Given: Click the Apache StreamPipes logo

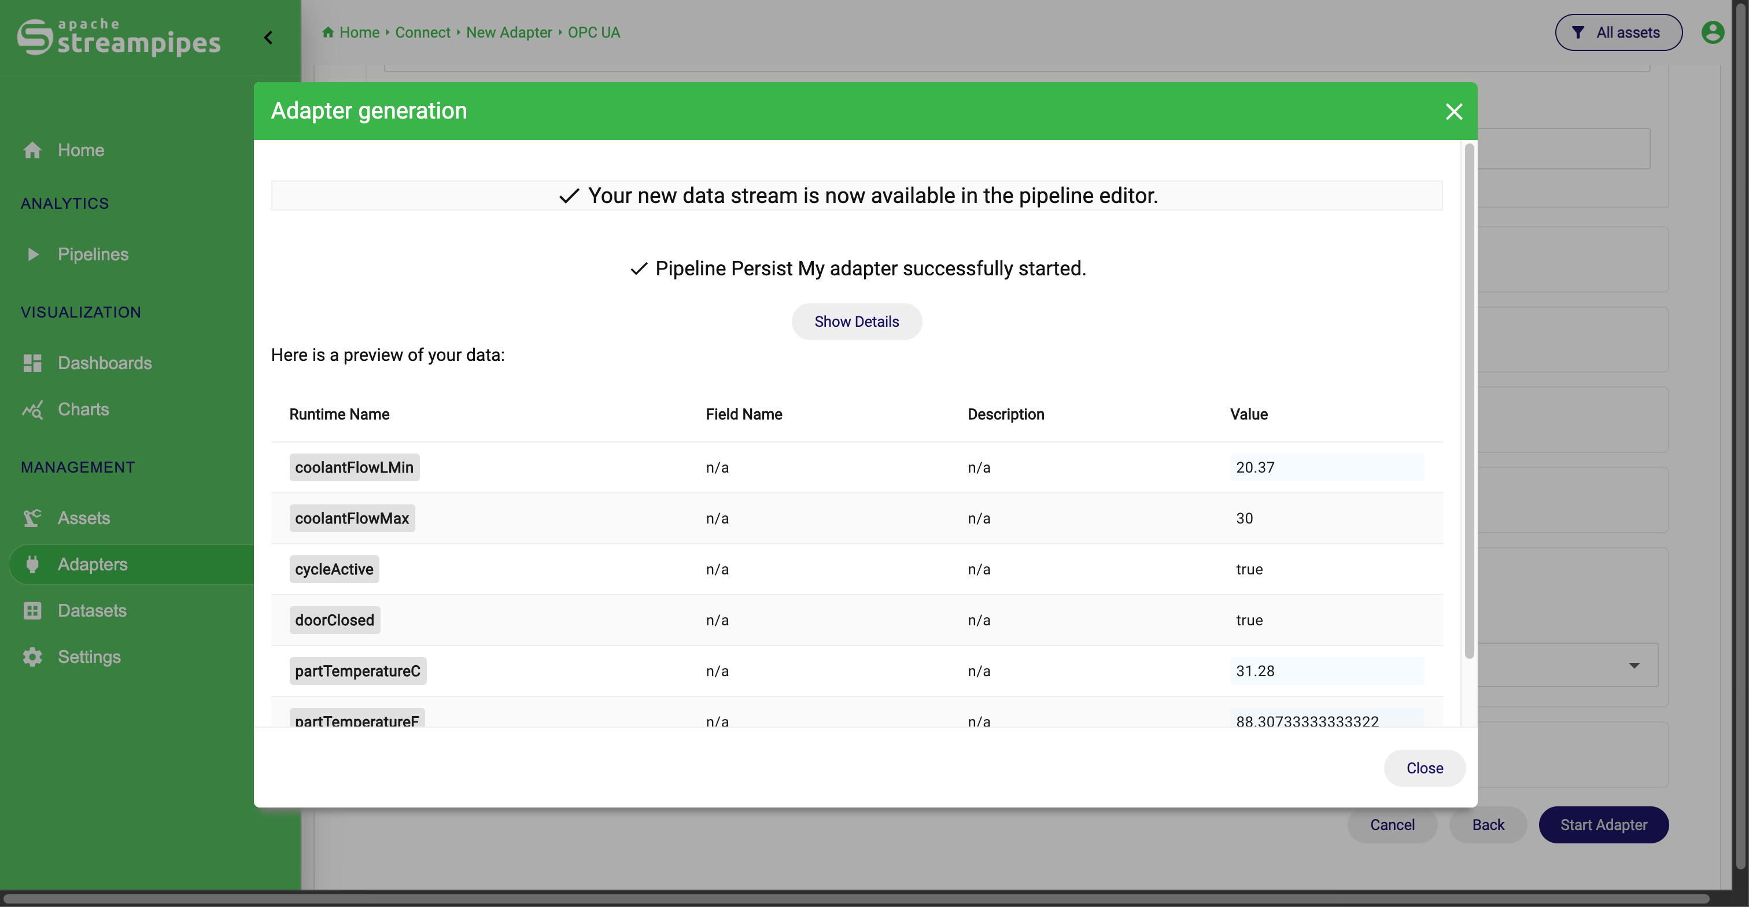Looking at the screenshot, I should [x=119, y=36].
